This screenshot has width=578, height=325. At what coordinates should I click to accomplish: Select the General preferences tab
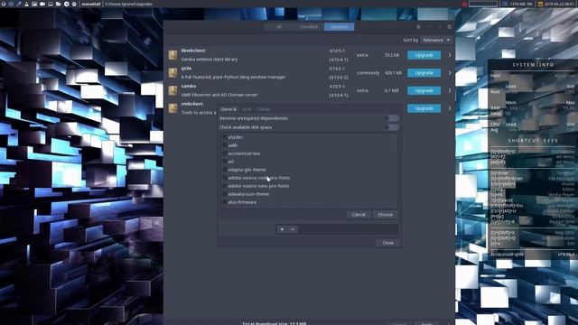pos(228,109)
